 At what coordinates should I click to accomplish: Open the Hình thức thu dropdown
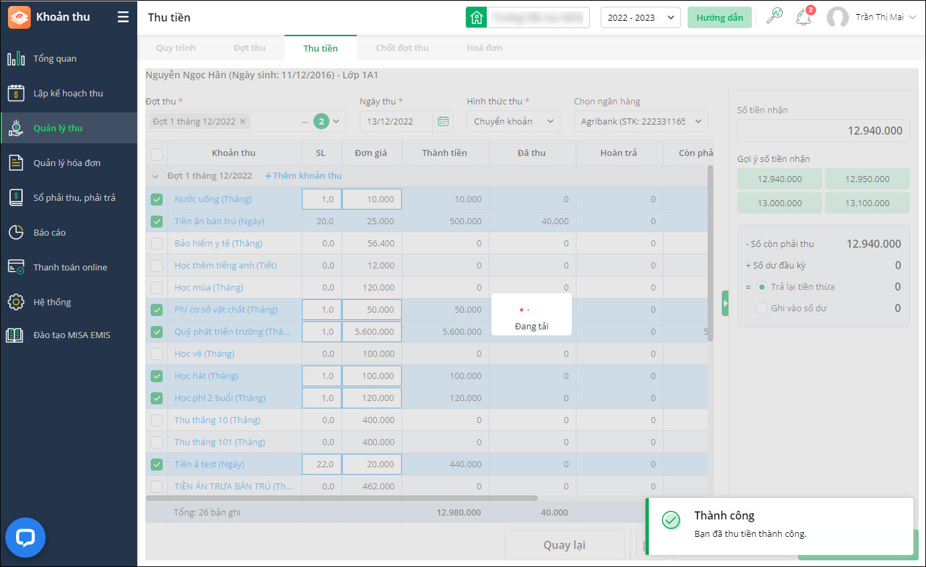coord(513,121)
